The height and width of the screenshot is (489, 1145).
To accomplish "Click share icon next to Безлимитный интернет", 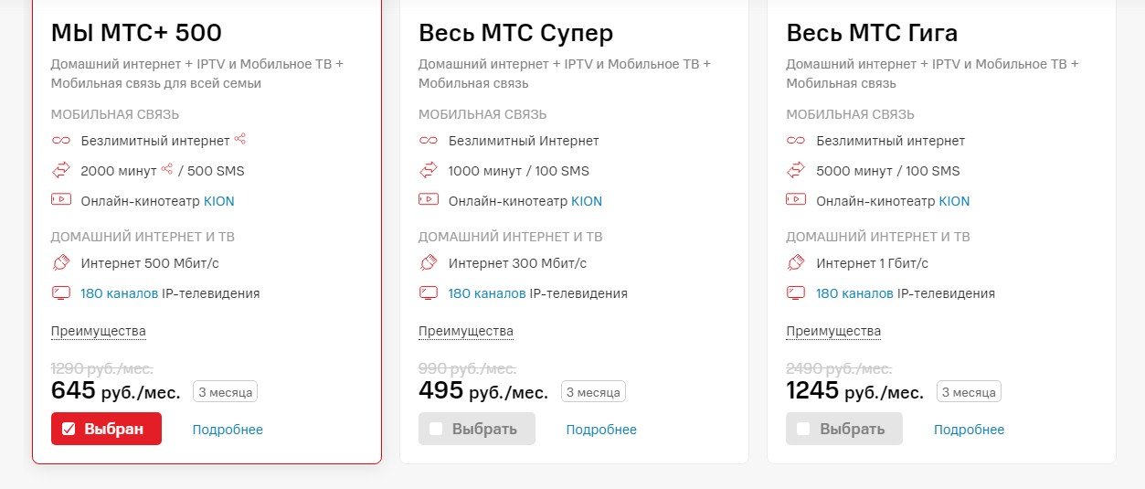I will coord(240,140).
